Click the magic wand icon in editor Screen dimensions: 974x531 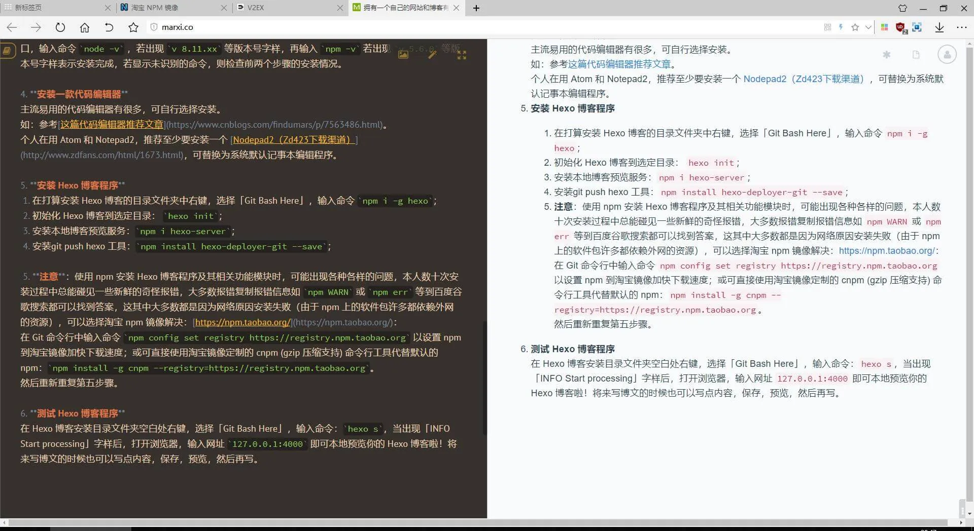tap(432, 55)
